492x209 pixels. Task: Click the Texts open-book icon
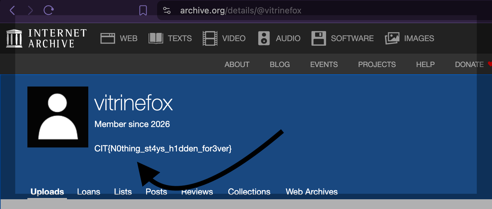(x=156, y=38)
